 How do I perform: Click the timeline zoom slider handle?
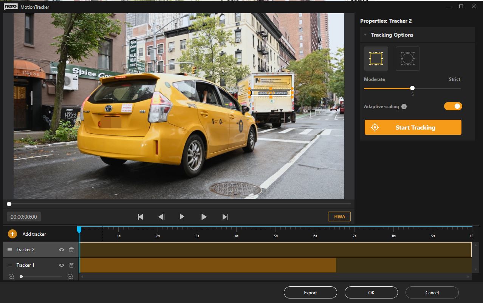[x=21, y=277]
